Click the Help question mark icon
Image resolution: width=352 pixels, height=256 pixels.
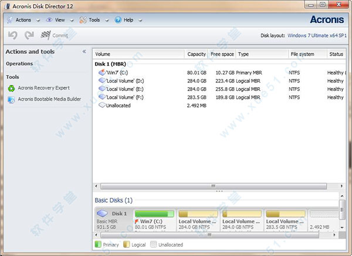(118, 20)
